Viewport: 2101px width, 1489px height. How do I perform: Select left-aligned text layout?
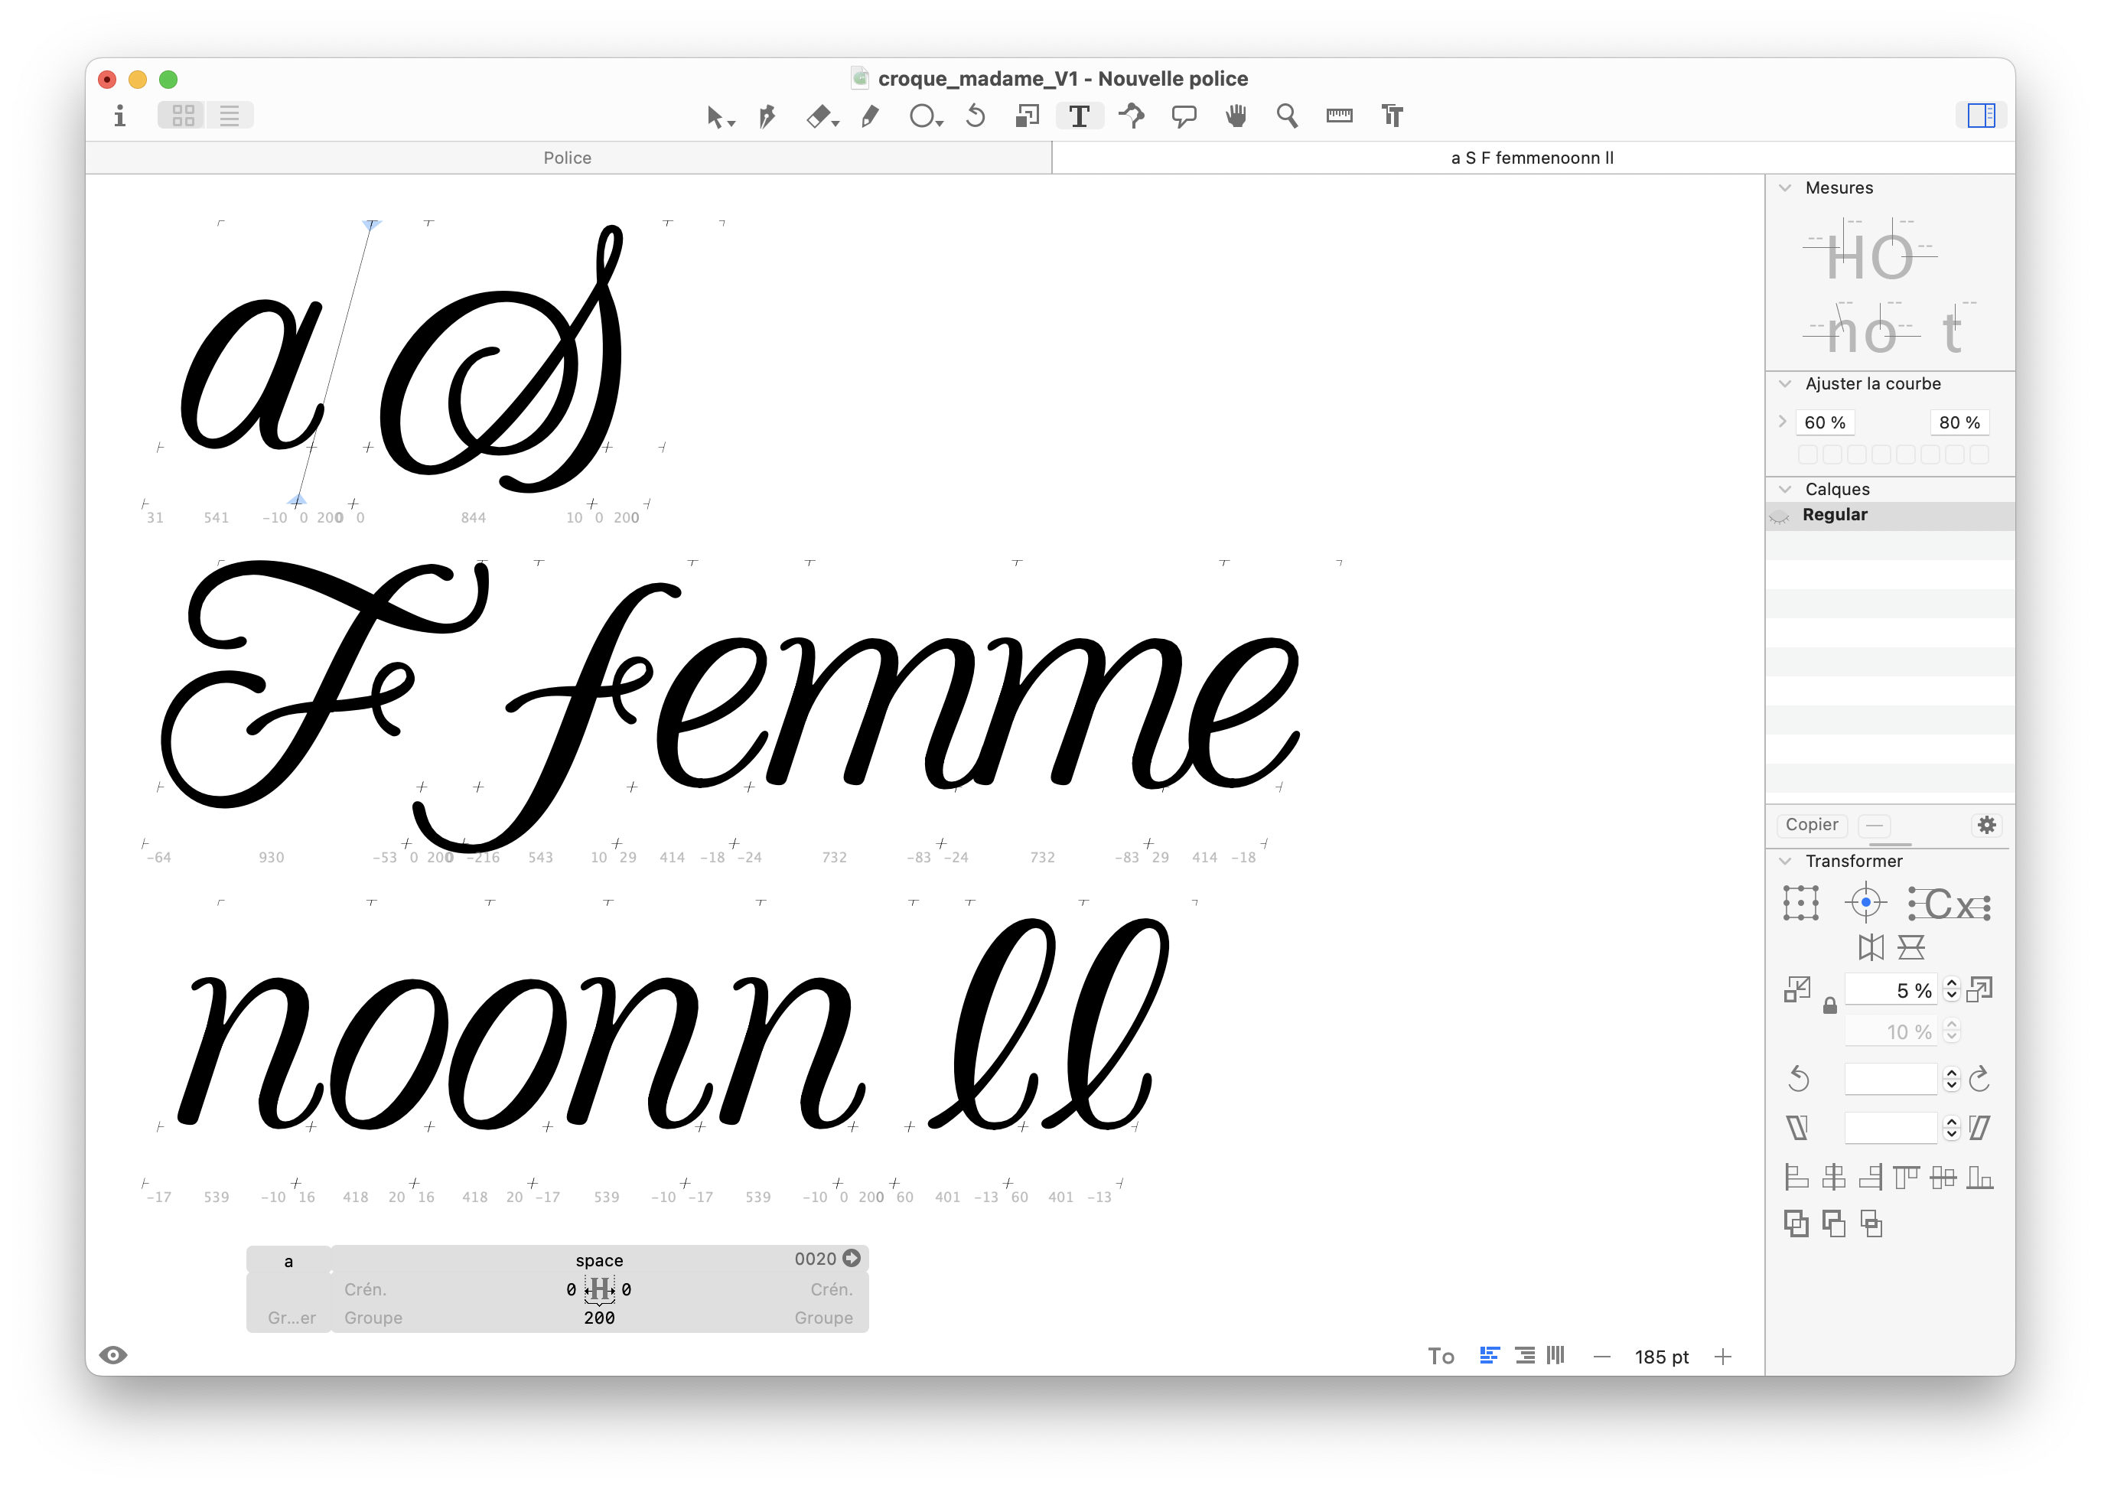1489,1356
